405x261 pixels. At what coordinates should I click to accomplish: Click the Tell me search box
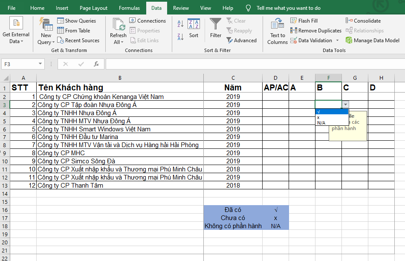pos(288,8)
